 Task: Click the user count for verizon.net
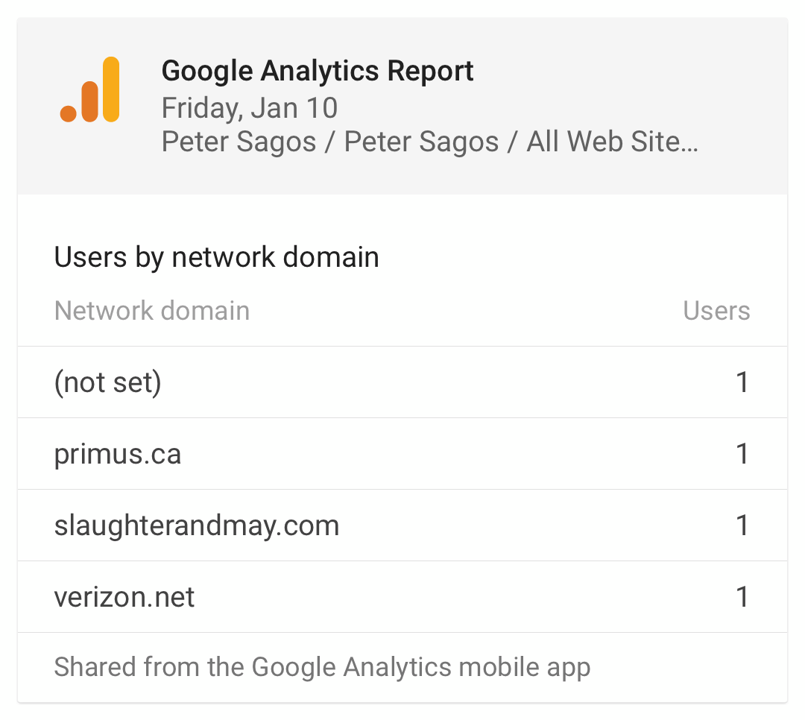pyautogui.click(x=742, y=597)
